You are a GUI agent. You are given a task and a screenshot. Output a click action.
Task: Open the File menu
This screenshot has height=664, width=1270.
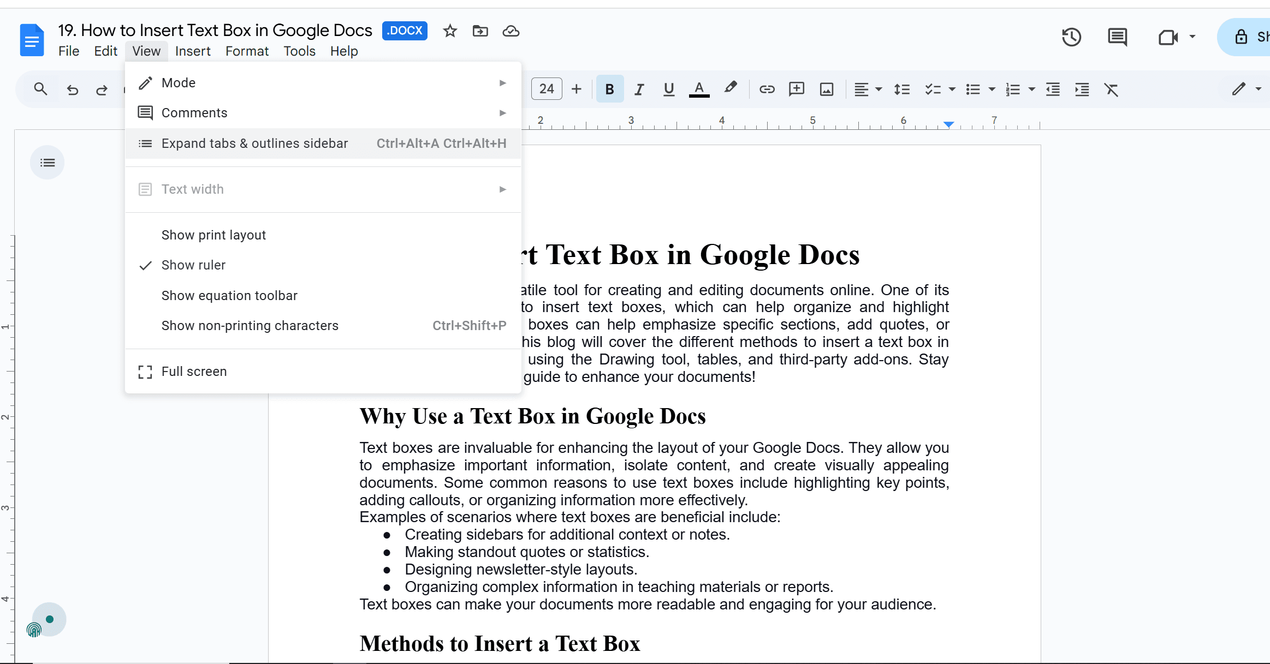[x=69, y=51]
